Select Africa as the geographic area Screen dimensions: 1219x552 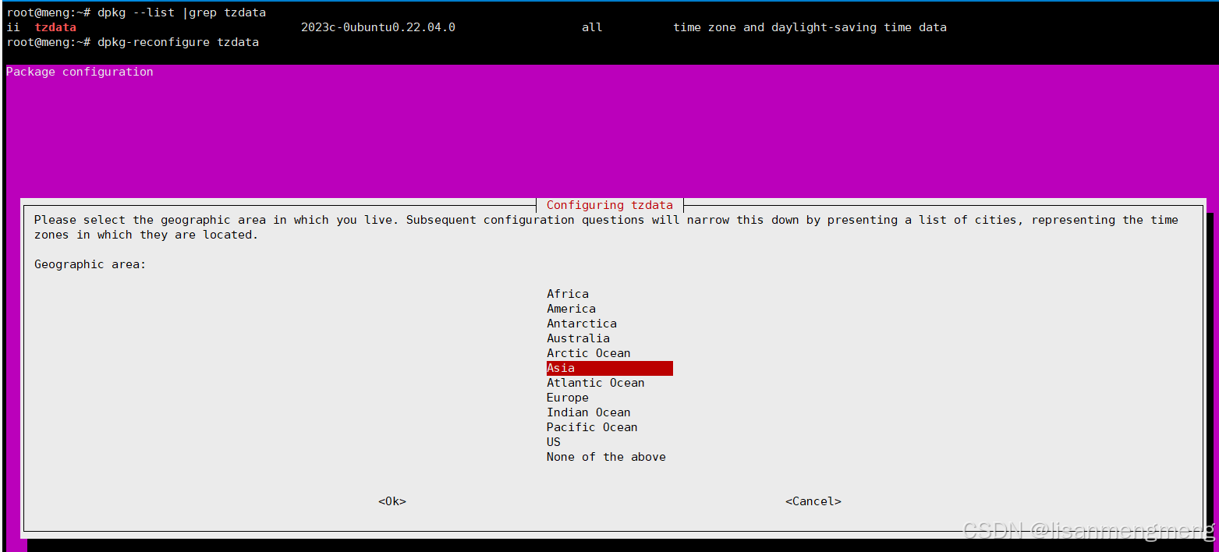(567, 293)
